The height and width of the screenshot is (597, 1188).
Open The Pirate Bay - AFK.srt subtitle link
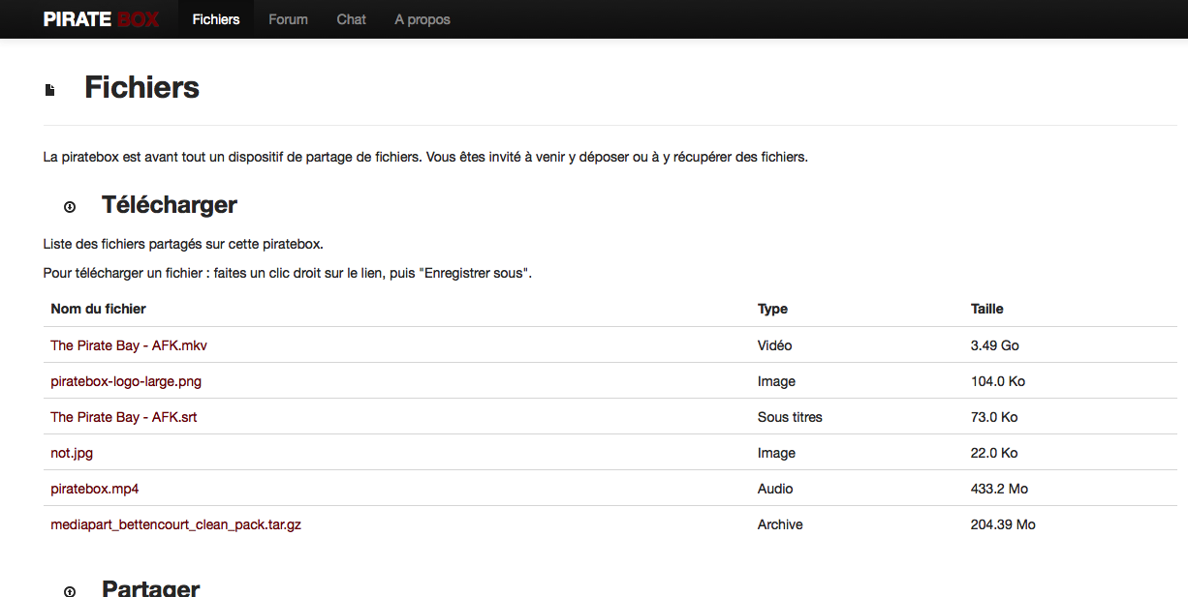[124, 417]
